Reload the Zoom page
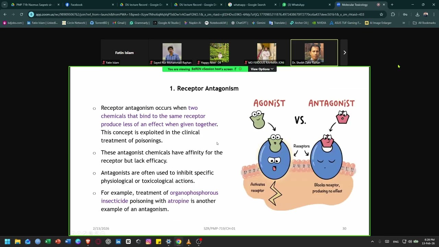The height and width of the screenshot is (247, 439). coord(21,14)
